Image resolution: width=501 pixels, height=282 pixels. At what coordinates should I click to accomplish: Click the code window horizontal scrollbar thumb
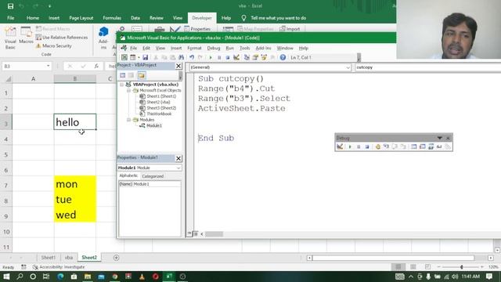click(214, 234)
